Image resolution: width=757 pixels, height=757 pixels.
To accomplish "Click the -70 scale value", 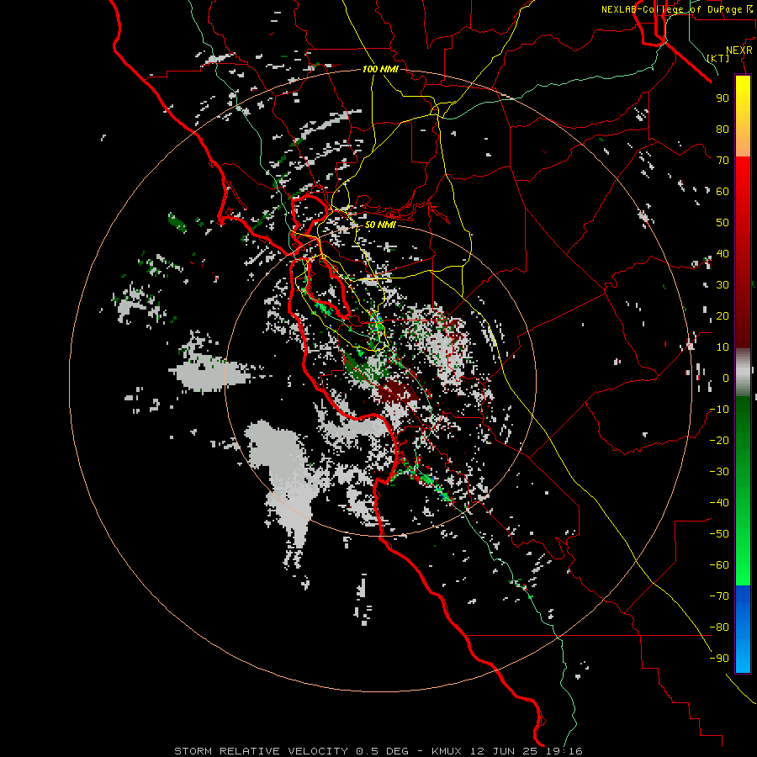I will 719,596.
